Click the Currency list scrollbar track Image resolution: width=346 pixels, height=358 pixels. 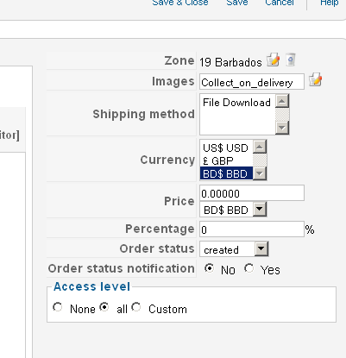(260, 160)
